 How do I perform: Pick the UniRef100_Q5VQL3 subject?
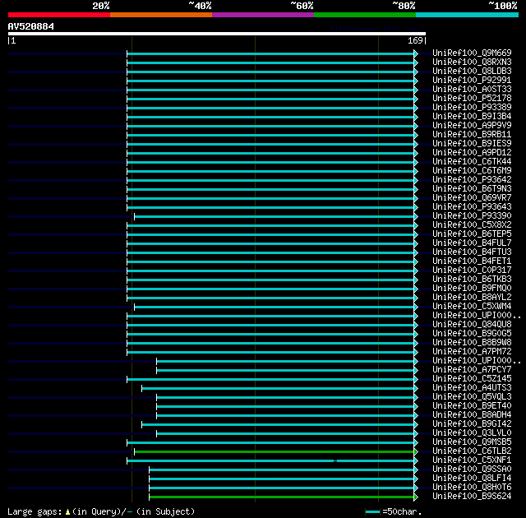(x=472, y=397)
